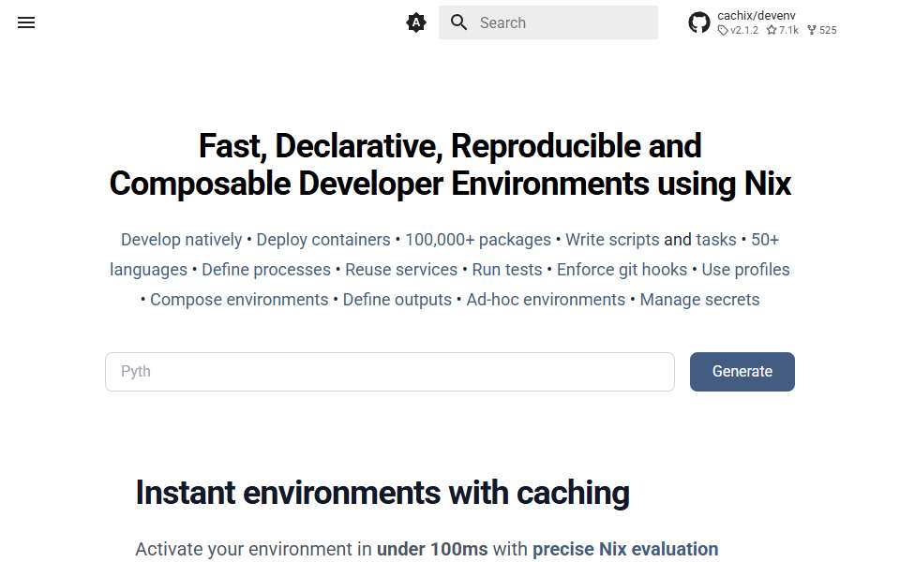Focus the environment prompt input box
900x562 pixels.
pos(390,372)
